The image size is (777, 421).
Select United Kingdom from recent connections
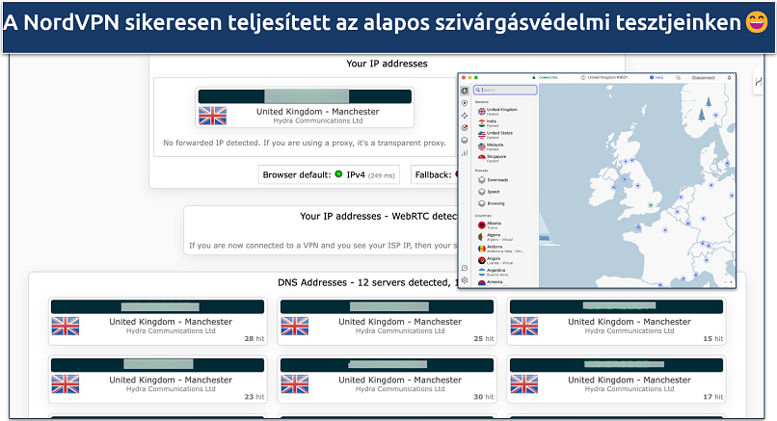pos(499,111)
